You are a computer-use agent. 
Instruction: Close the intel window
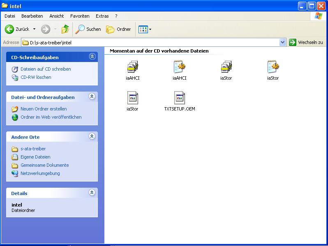(321, 6)
